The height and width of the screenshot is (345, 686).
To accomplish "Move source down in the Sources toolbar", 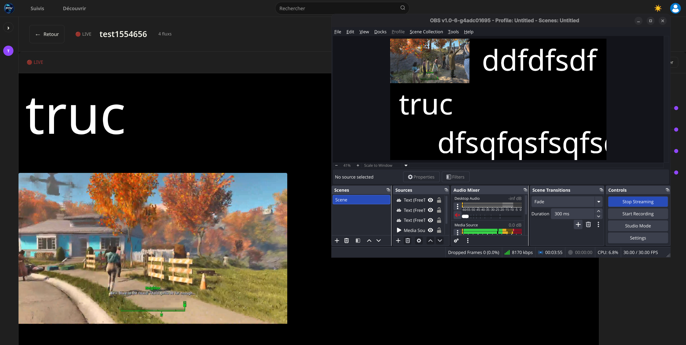I will click(x=440, y=241).
